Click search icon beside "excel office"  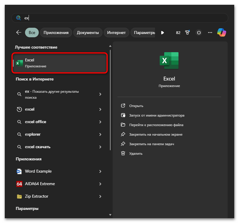(x=19, y=122)
